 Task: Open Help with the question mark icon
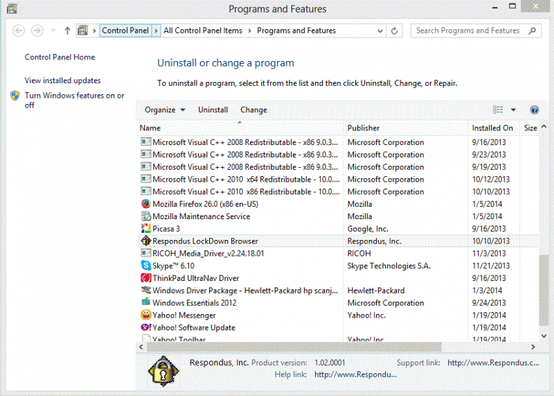coord(534,110)
